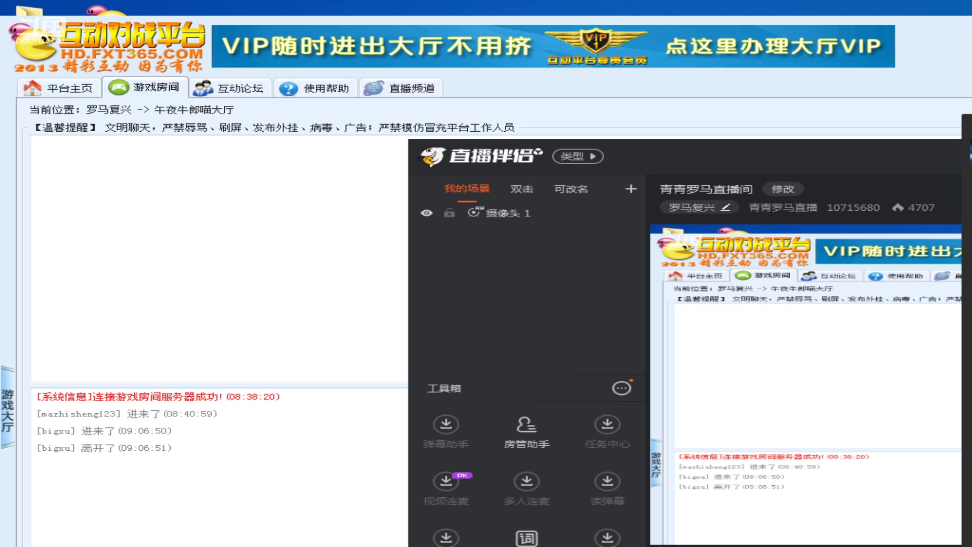The height and width of the screenshot is (547, 972).
Task: Open the toolbox more options menu
Action: pyautogui.click(x=622, y=387)
